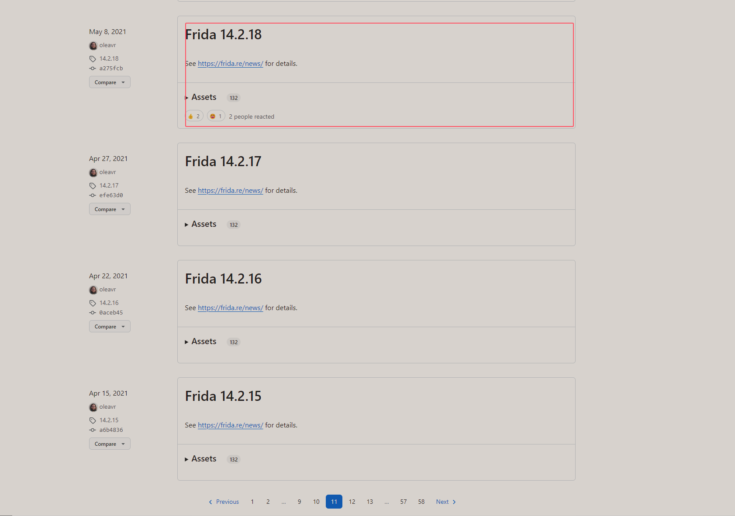The image size is (735, 516).
Task: Click the 'Apr 27, 2021' release date
Action: (108, 159)
